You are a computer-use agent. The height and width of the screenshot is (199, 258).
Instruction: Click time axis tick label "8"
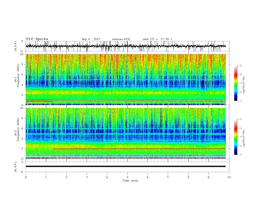pyautogui.click(x=188, y=177)
